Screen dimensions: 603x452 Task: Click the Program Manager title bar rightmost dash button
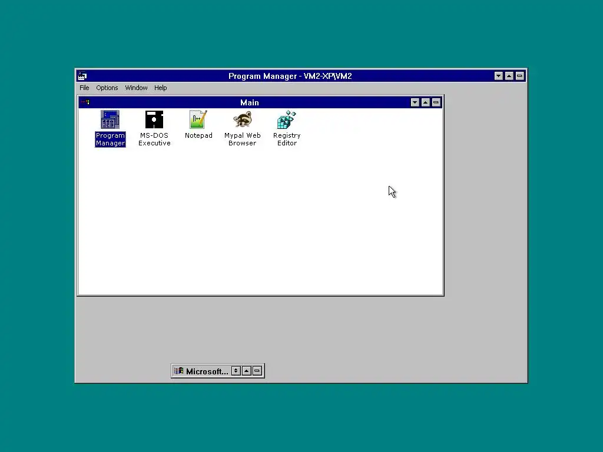coord(519,76)
